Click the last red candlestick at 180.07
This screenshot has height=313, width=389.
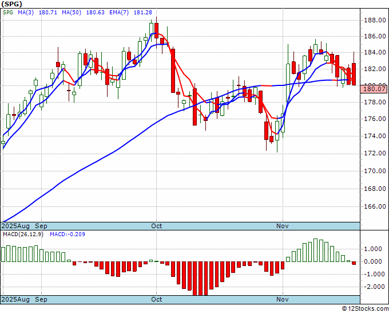354,74
